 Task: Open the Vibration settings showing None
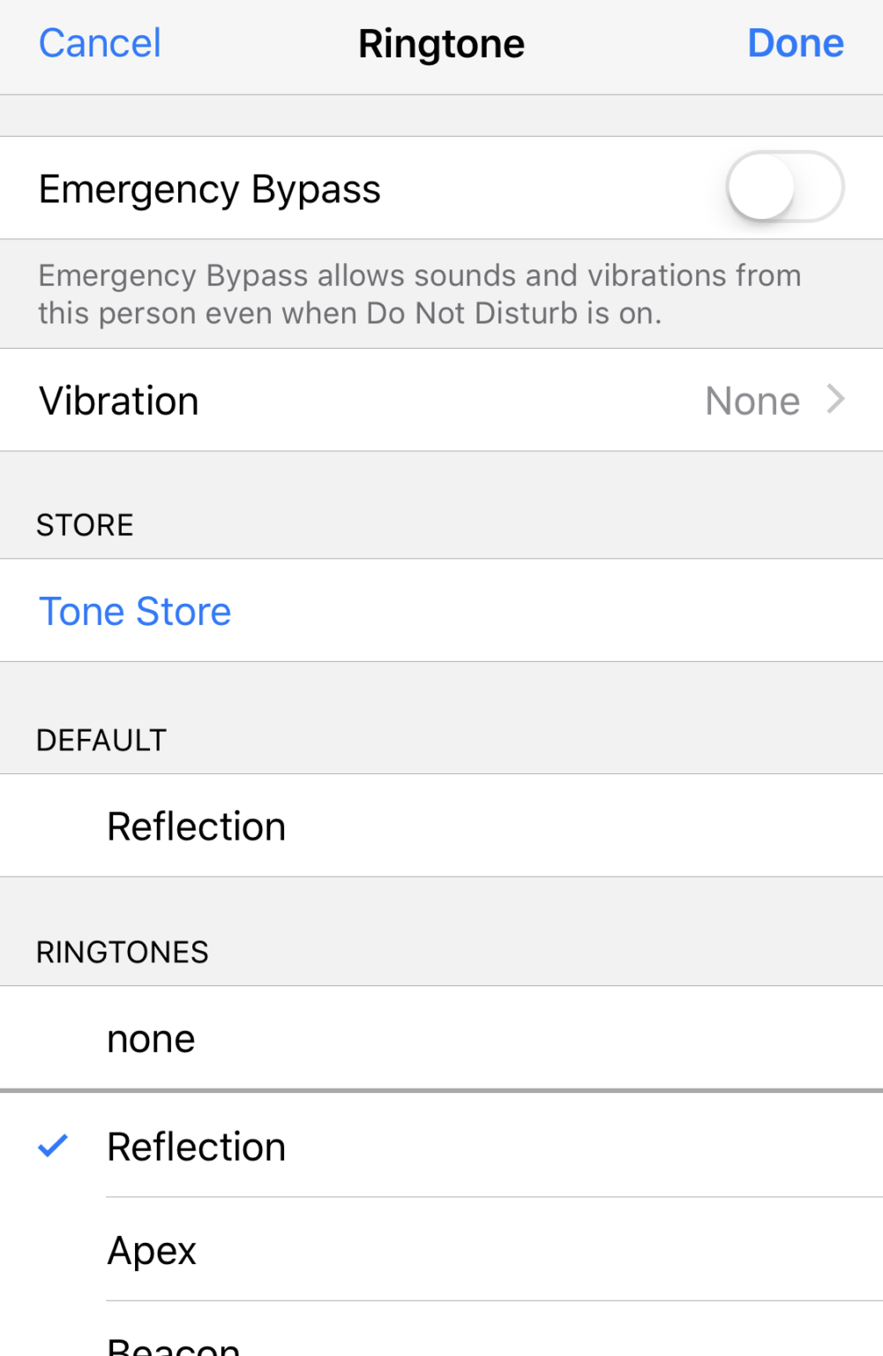tap(441, 400)
